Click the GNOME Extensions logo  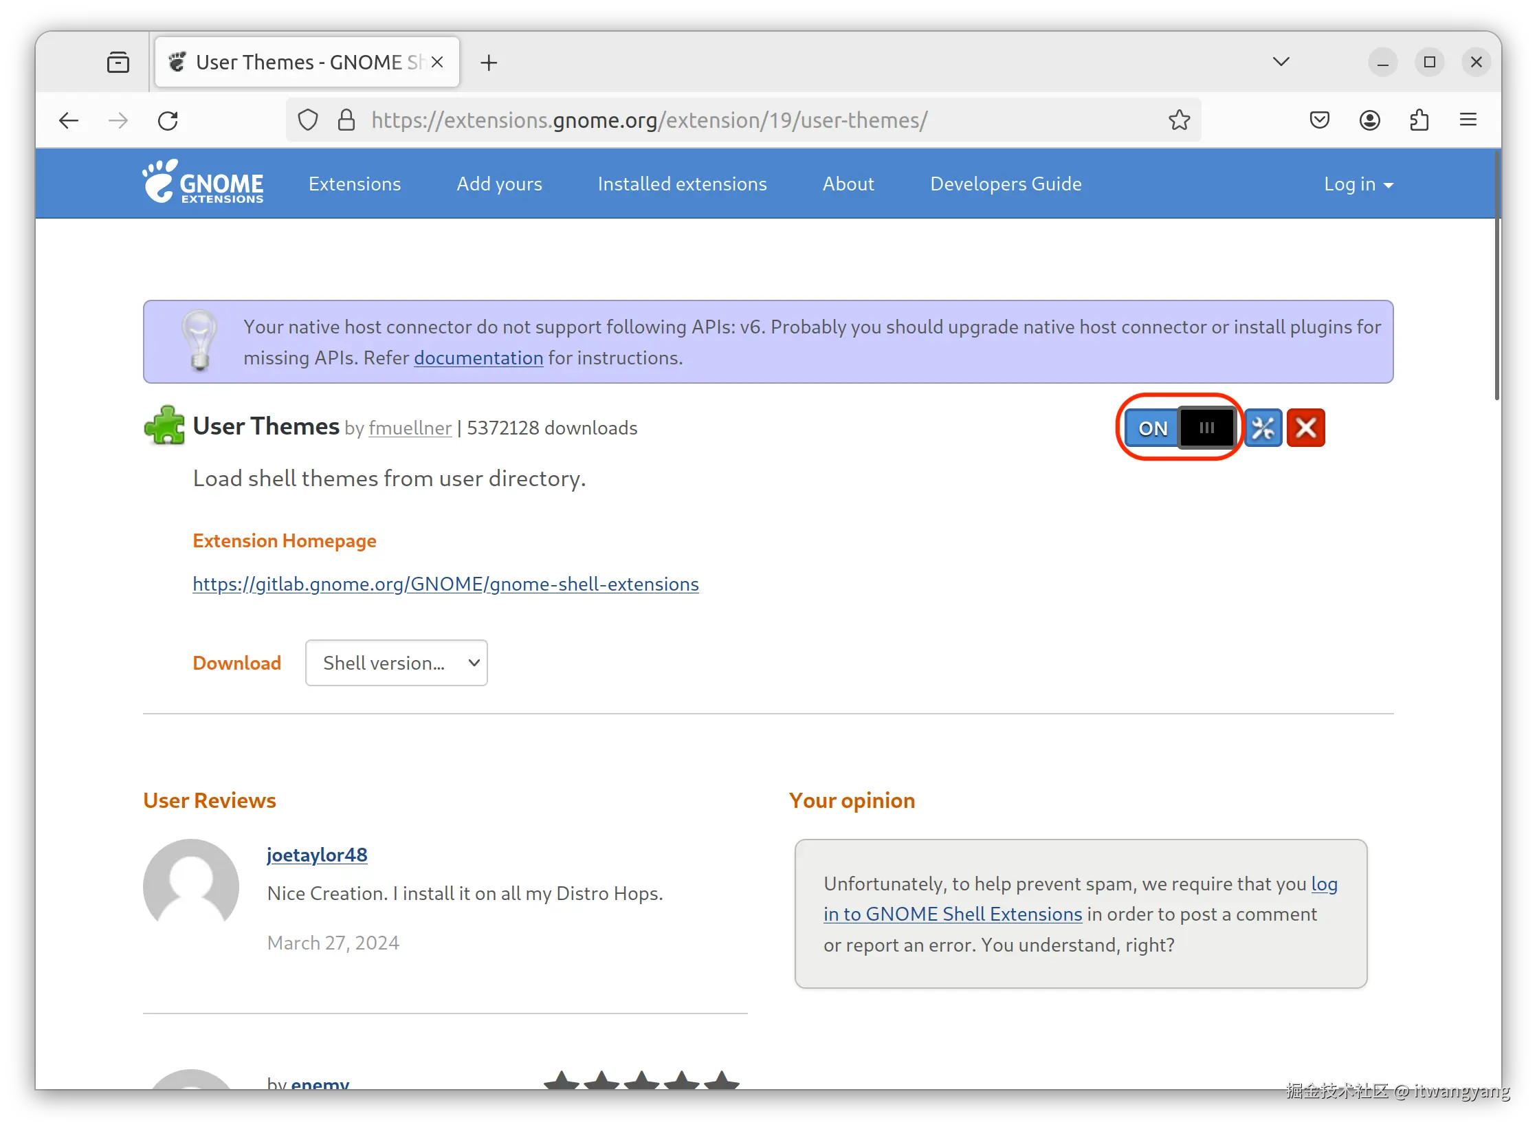(x=203, y=183)
